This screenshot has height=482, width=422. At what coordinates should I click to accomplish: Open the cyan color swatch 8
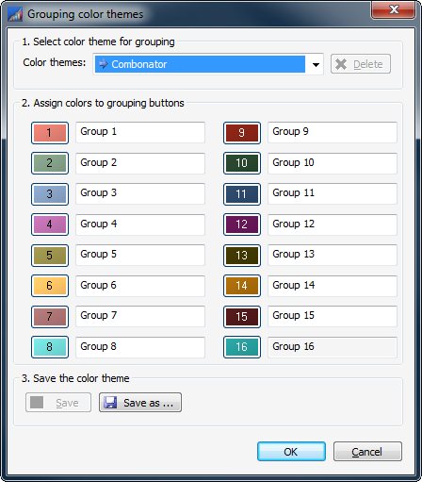[x=50, y=347]
